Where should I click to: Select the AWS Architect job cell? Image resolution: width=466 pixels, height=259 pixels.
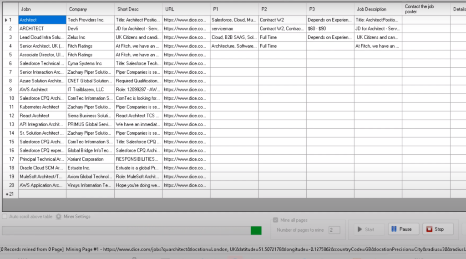click(x=42, y=90)
